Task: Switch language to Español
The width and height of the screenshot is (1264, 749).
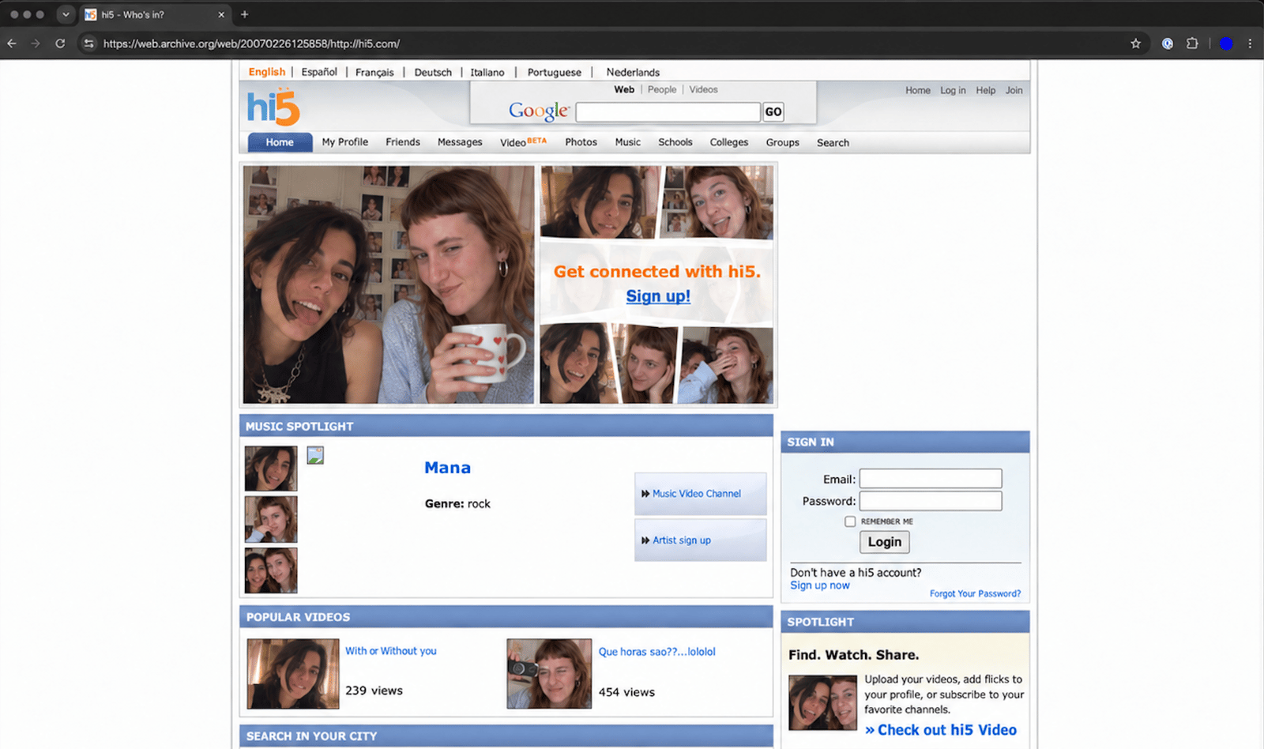Action: coord(319,72)
